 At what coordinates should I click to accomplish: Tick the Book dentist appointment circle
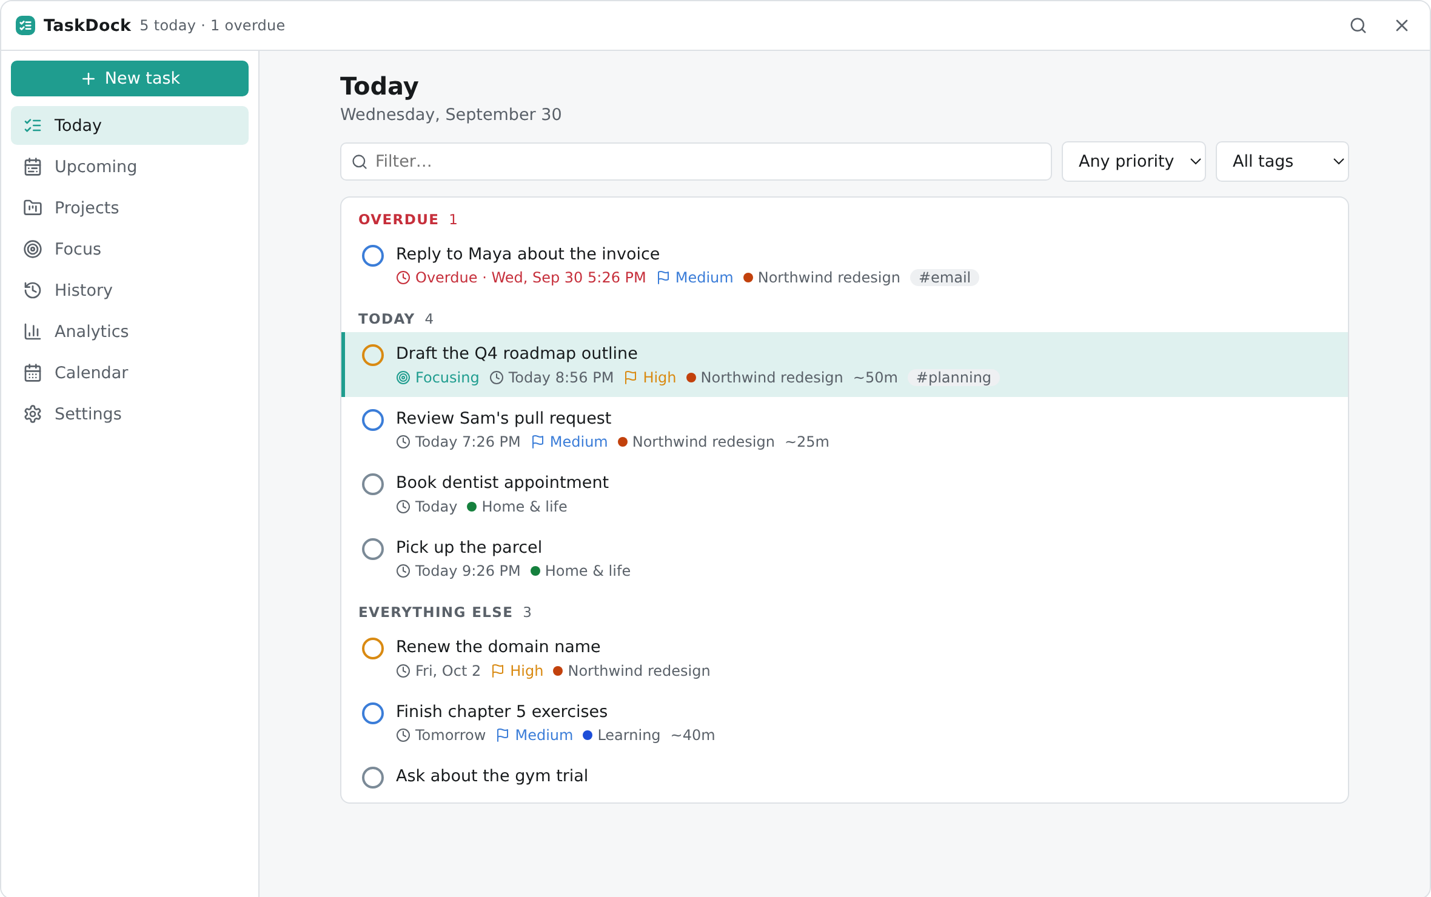point(373,484)
